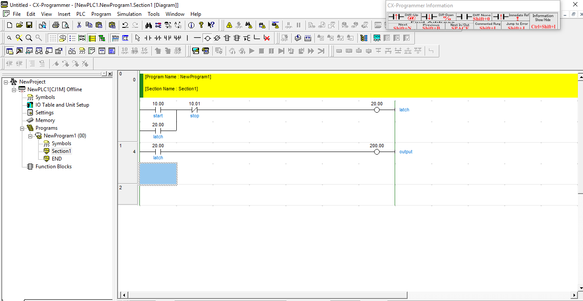Screen dimensions: 583x301
Task: Open the About information icon
Action: coord(191,25)
